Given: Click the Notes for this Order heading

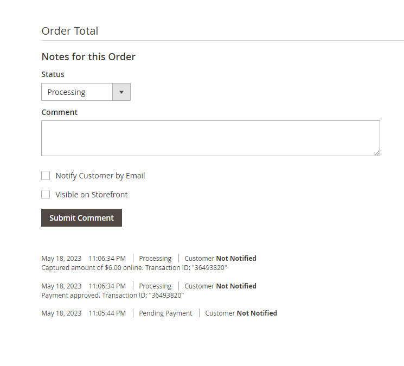Looking at the screenshot, I should pyautogui.click(x=88, y=57).
